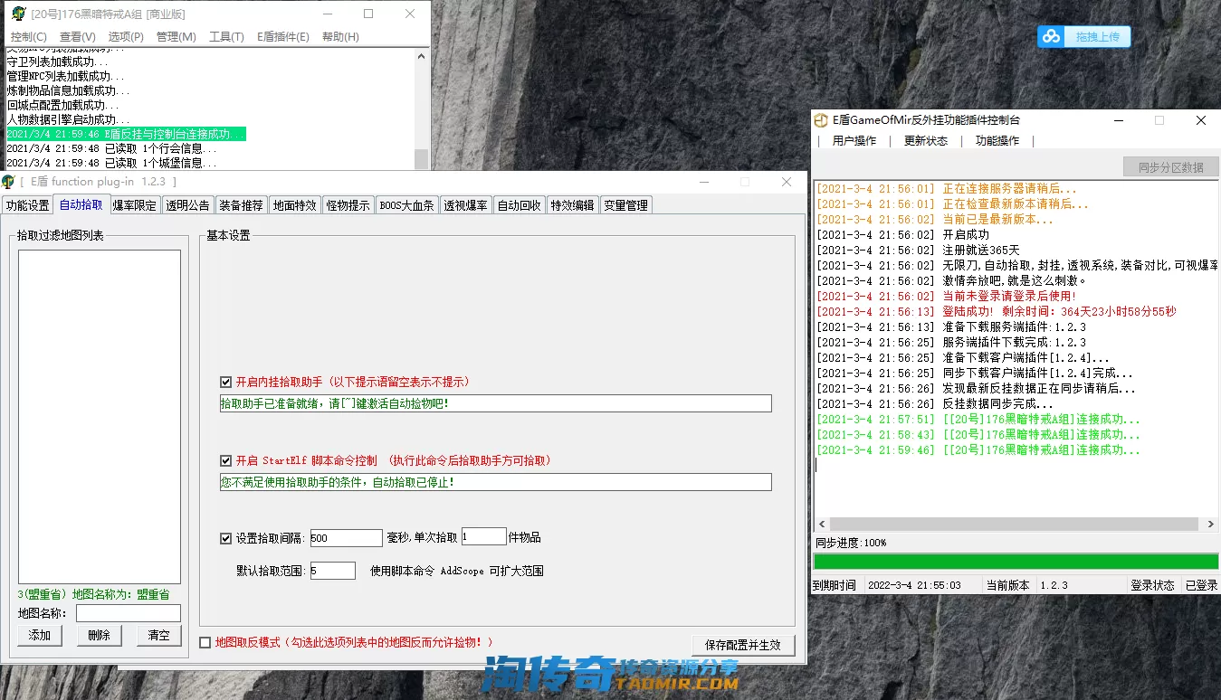1221x700 pixels.
Task: Click the 服务端插件下载完成:1.2.3 log line
Action: tap(951, 342)
